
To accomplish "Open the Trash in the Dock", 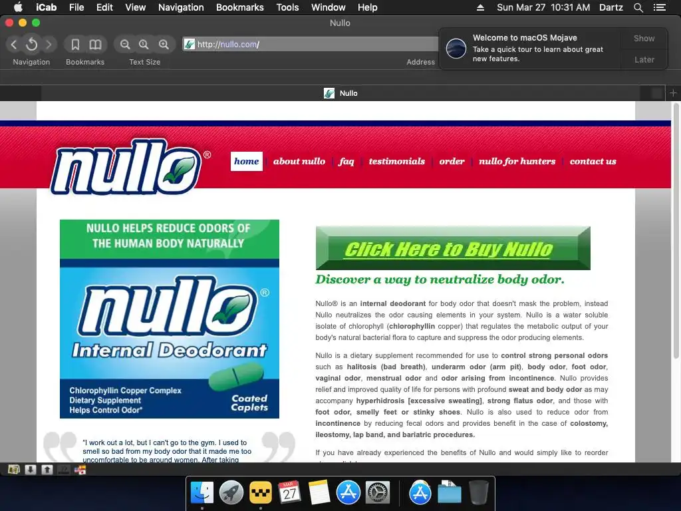I will [479, 493].
